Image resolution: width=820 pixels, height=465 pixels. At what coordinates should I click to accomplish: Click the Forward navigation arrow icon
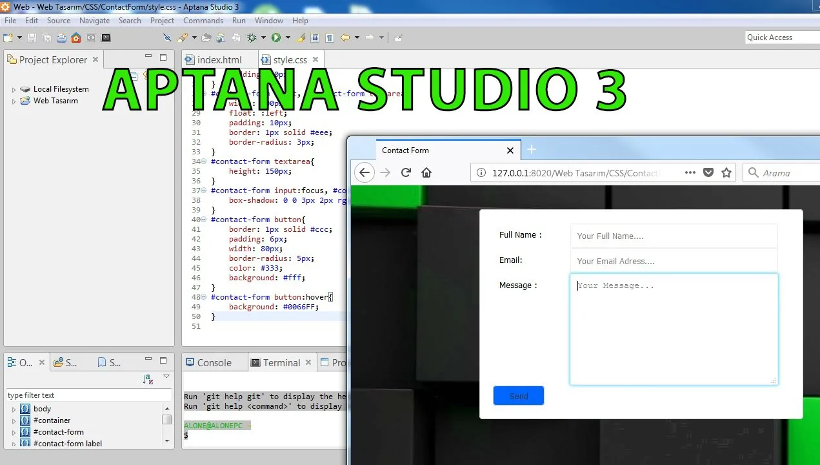(x=370, y=38)
